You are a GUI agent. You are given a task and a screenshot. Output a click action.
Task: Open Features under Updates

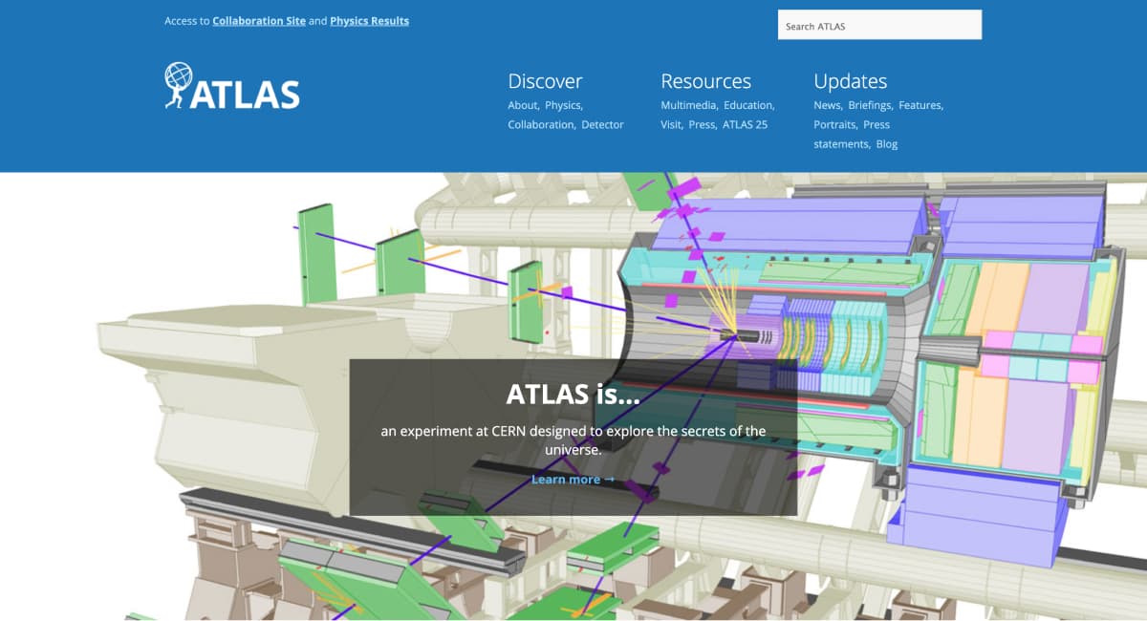click(920, 105)
